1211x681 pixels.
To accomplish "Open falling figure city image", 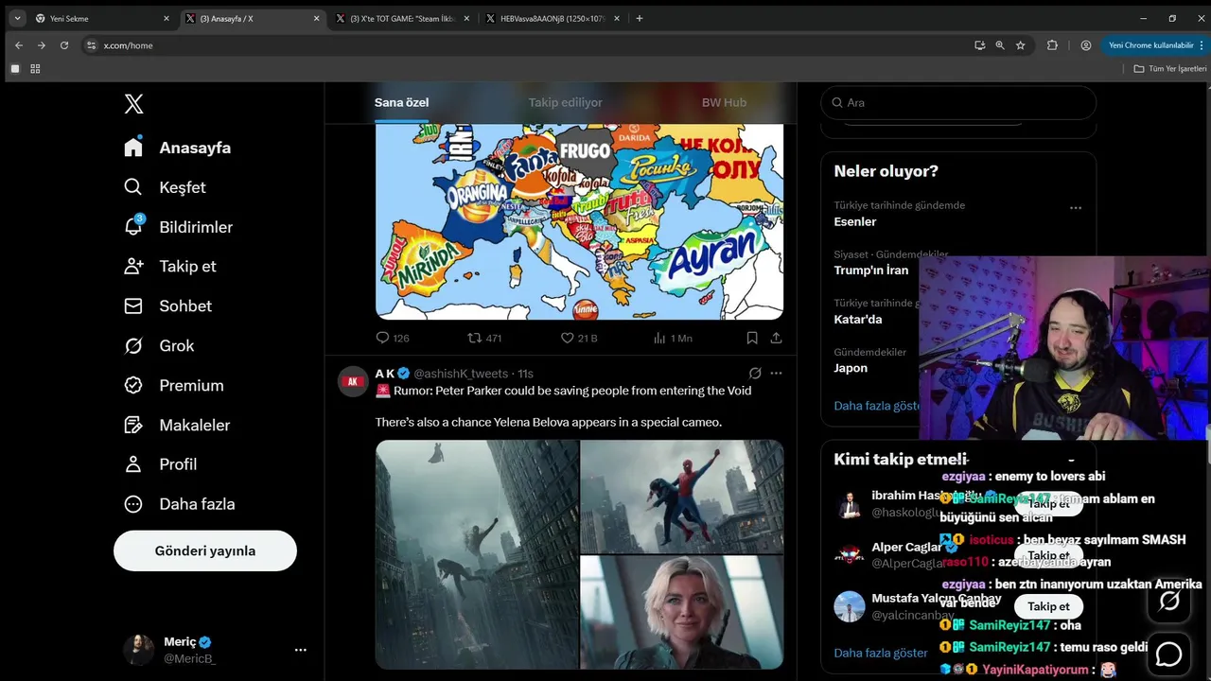I will click(477, 554).
